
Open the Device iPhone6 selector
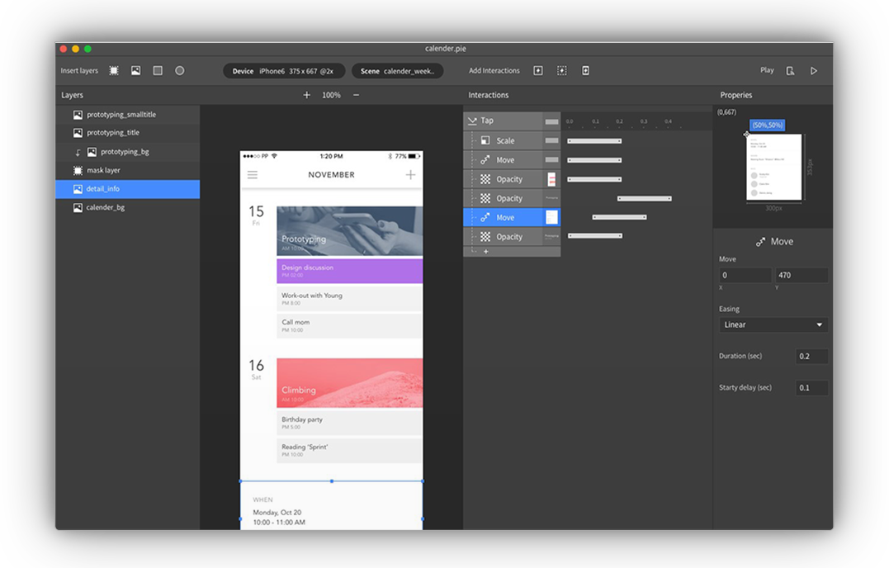[x=284, y=71]
